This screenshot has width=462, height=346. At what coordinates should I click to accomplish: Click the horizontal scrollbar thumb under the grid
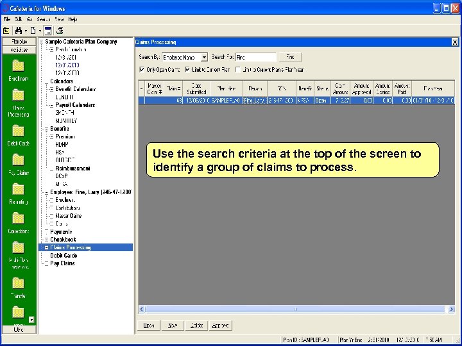pos(295,309)
